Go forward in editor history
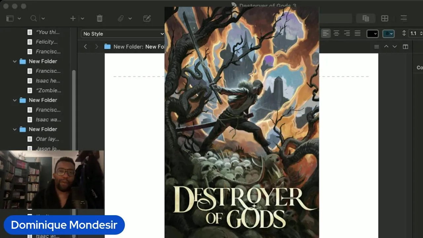 tap(96, 47)
